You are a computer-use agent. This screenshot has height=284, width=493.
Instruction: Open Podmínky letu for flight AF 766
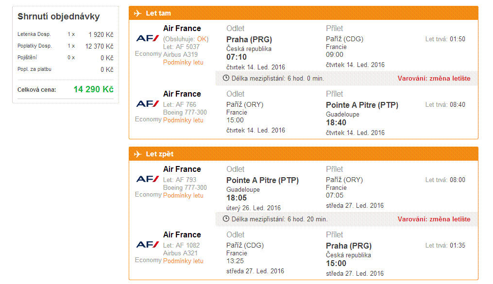pyautogui.click(x=183, y=120)
